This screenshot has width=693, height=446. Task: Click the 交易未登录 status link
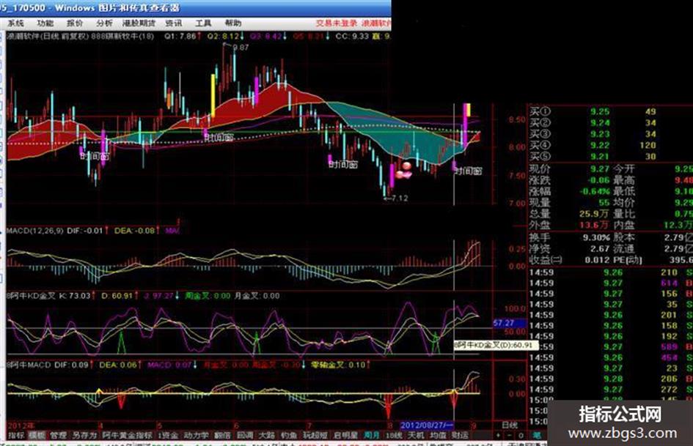(x=337, y=23)
